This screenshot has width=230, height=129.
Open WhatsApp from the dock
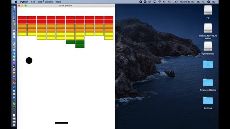14,104
